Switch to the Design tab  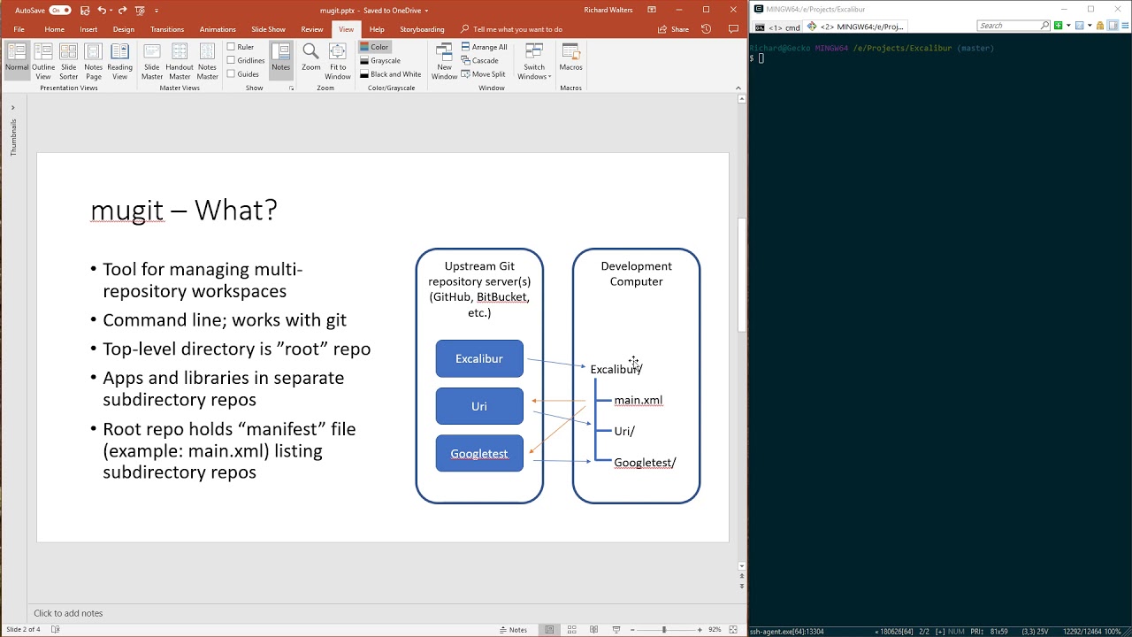point(124,29)
